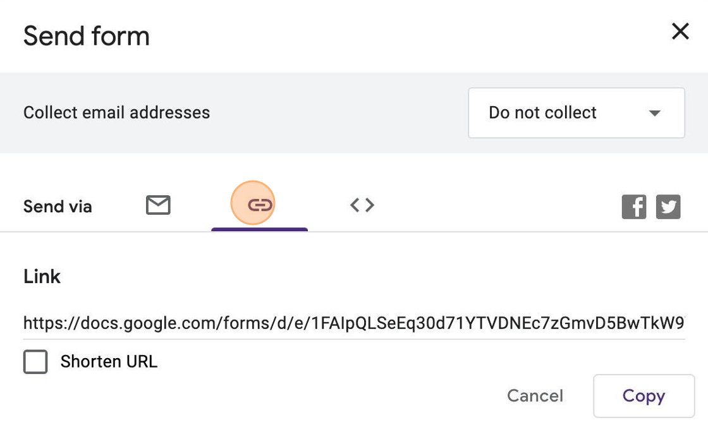Select the link icon send option
This screenshot has width=708, height=432.
coord(259,205)
